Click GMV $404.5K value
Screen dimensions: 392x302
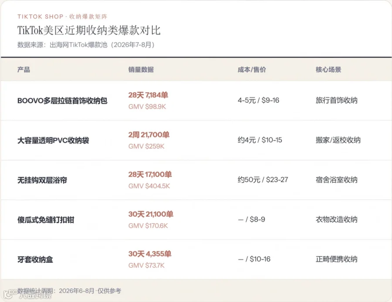(x=149, y=186)
